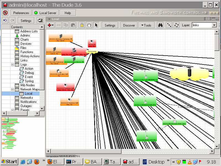Select the hand drag tool

[x=89, y=25]
